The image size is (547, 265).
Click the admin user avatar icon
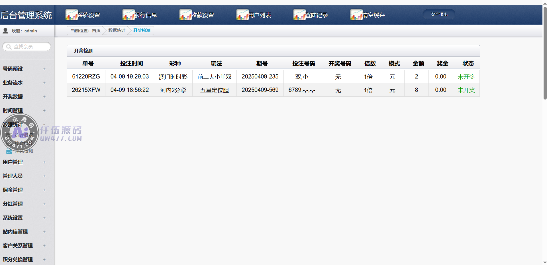(5, 31)
